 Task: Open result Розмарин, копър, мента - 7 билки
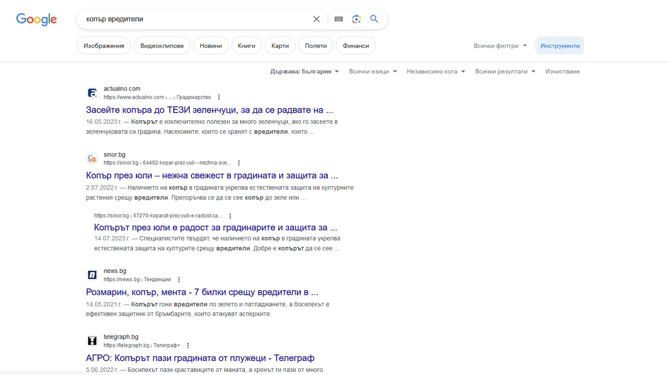click(x=202, y=292)
